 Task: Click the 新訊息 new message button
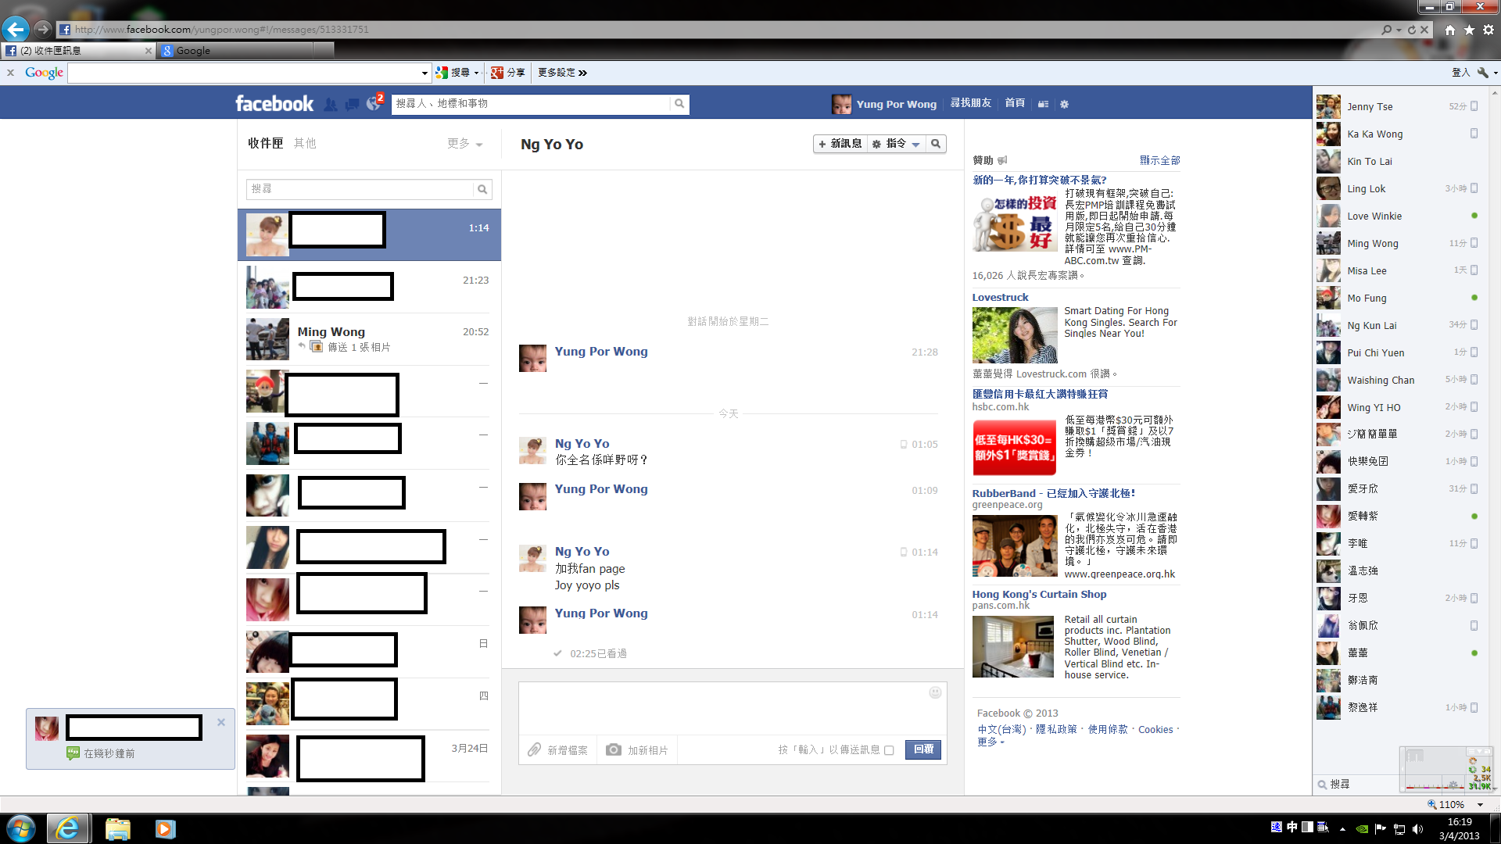(x=840, y=144)
